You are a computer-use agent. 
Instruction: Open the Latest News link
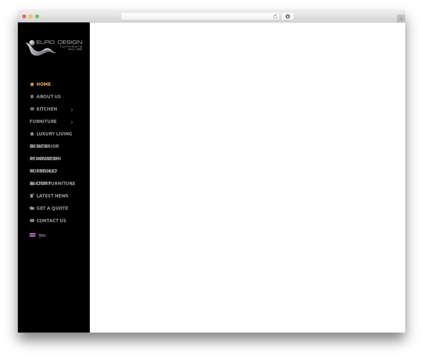[52, 196]
